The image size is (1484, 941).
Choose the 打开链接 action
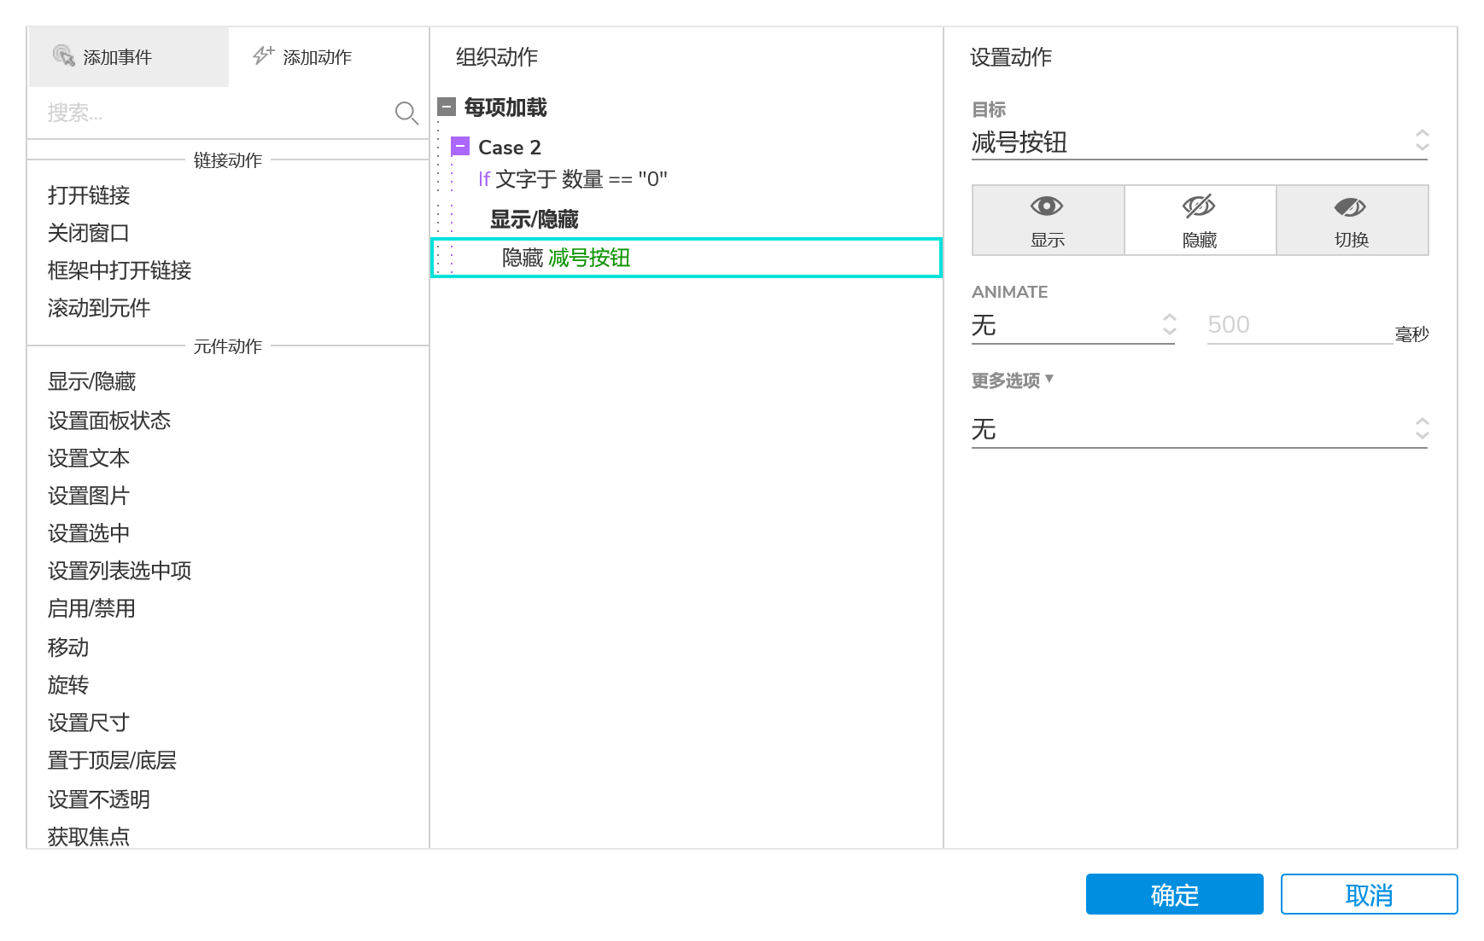(x=89, y=195)
